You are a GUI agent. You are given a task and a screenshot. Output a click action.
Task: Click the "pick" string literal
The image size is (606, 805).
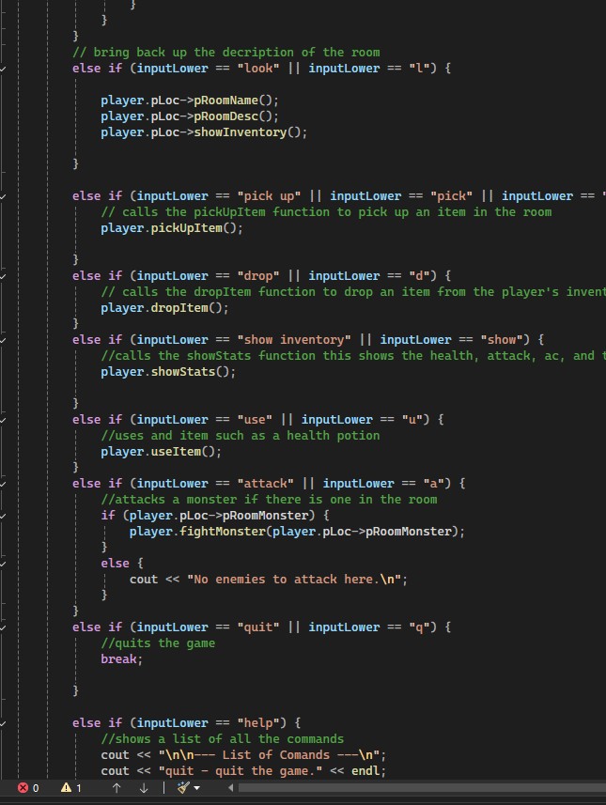tap(451, 196)
